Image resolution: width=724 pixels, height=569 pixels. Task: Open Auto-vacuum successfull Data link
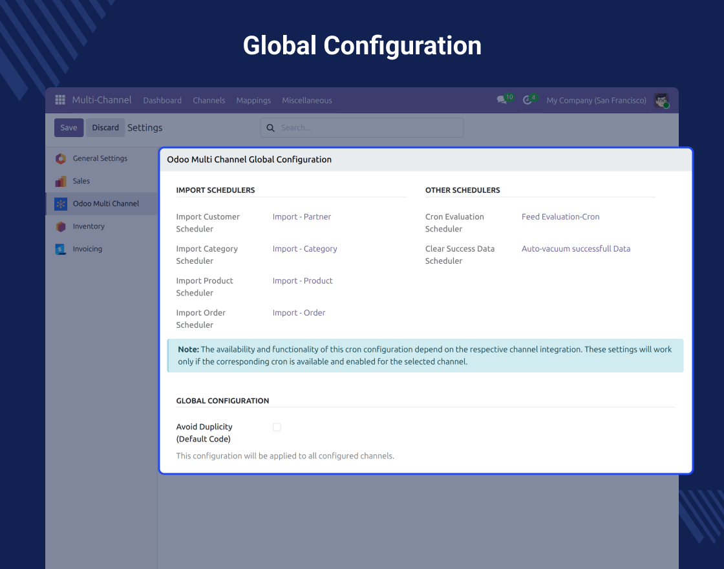576,248
